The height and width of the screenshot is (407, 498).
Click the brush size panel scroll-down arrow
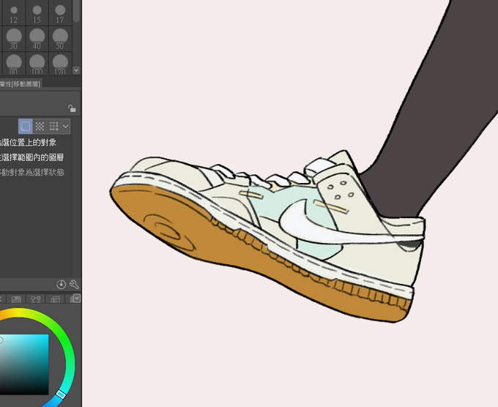click(x=76, y=70)
